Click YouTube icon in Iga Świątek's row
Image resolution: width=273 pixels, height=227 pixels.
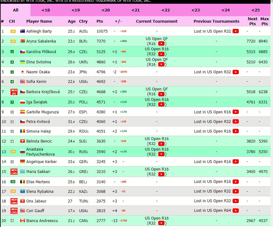tap(161, 104)
